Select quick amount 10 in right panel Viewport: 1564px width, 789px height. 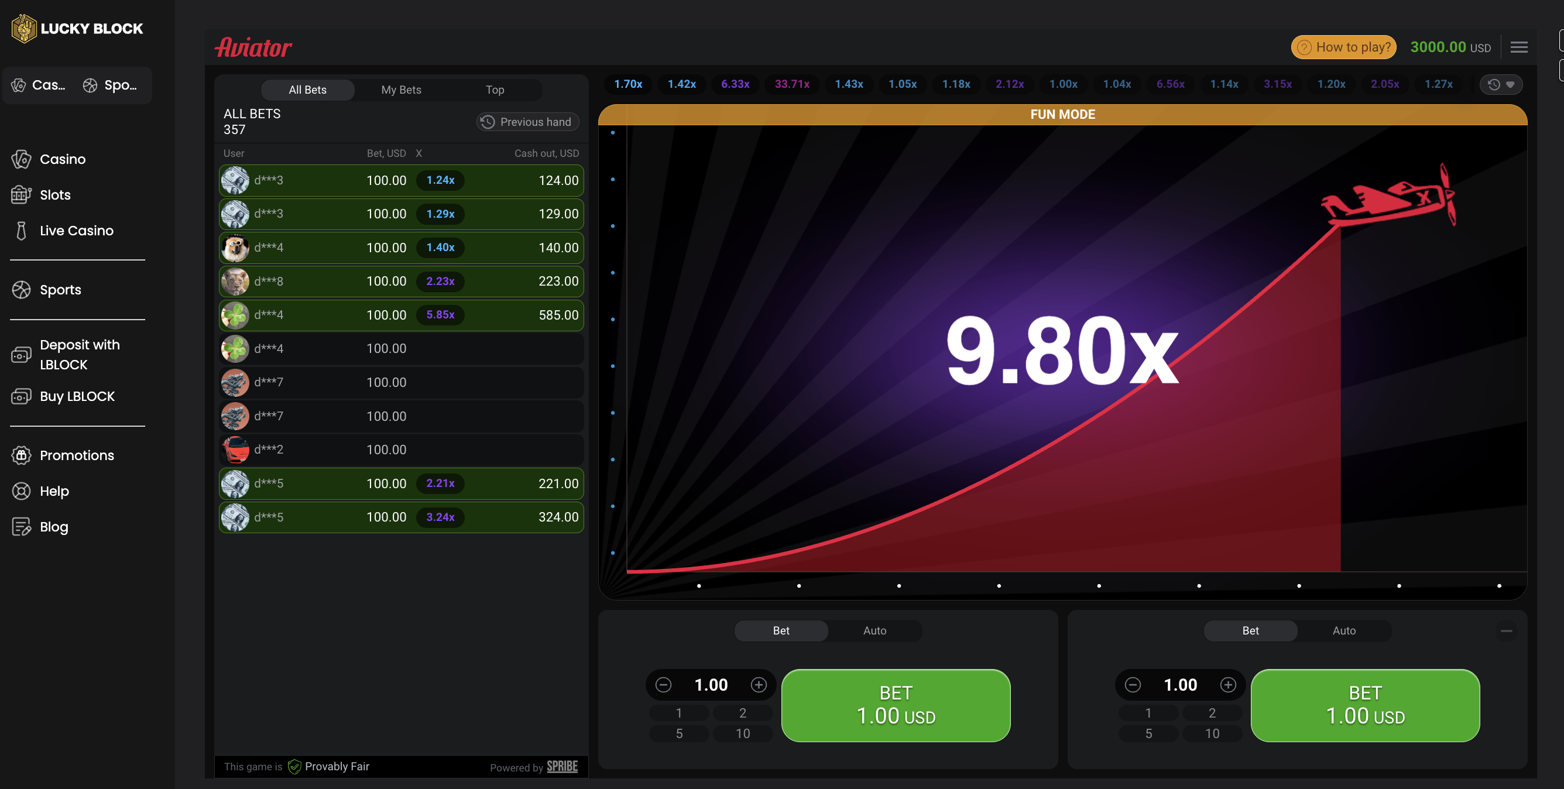click(x=1212, y=734)
